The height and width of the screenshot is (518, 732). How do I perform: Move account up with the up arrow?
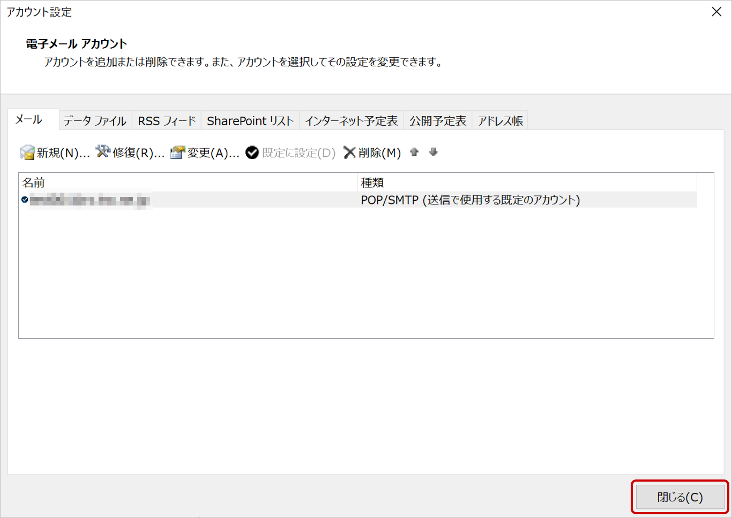(414, 153)
